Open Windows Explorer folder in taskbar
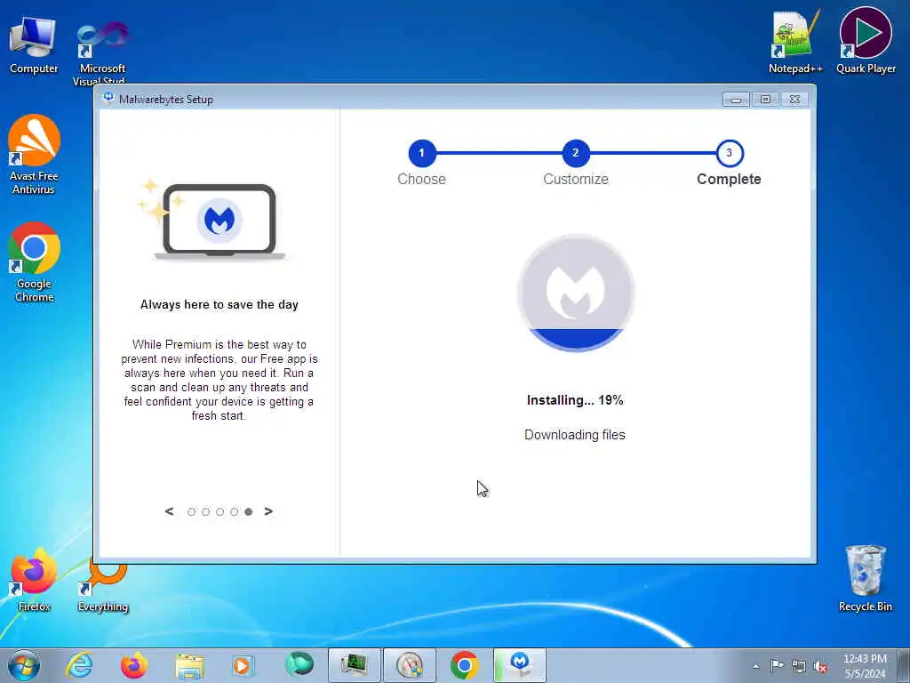The height and width of the screenshot is (683, 910). 189,665
